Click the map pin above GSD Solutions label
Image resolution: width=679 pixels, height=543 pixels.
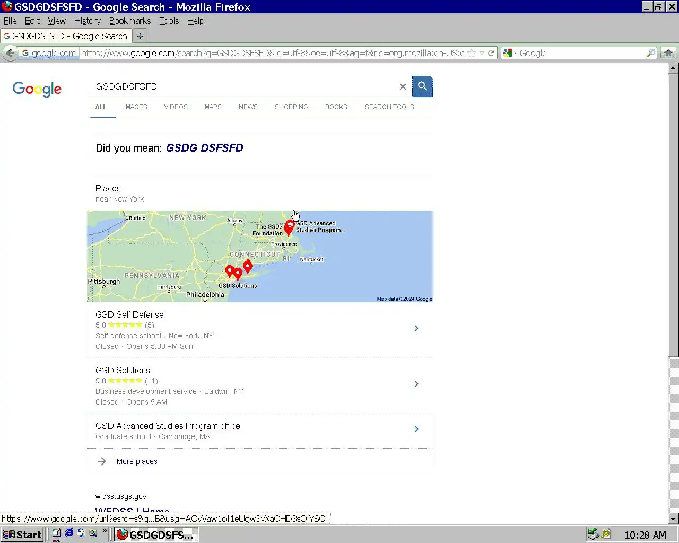(238, 274)
